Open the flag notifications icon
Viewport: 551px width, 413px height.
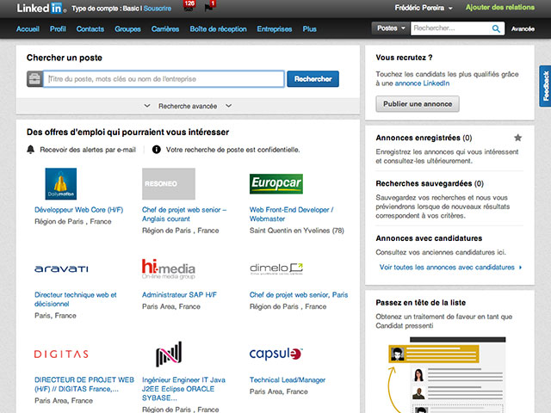209,6
